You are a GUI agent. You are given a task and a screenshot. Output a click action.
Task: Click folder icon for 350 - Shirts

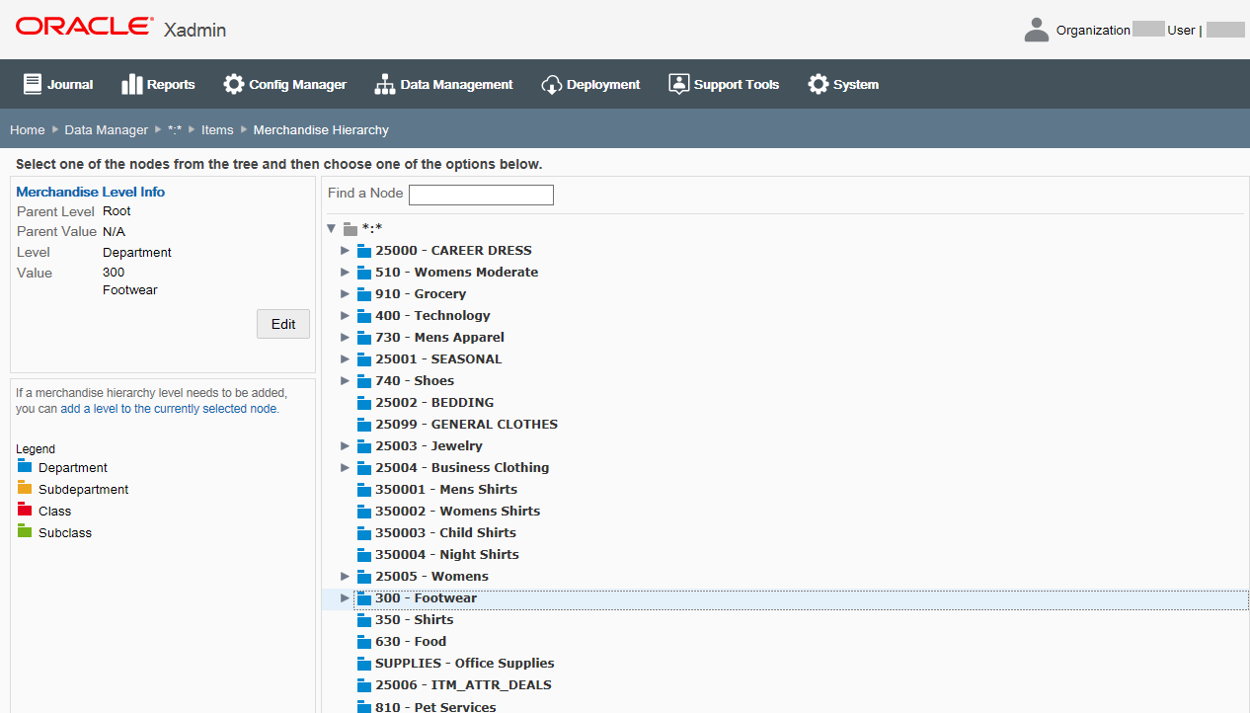pos(363,620)
